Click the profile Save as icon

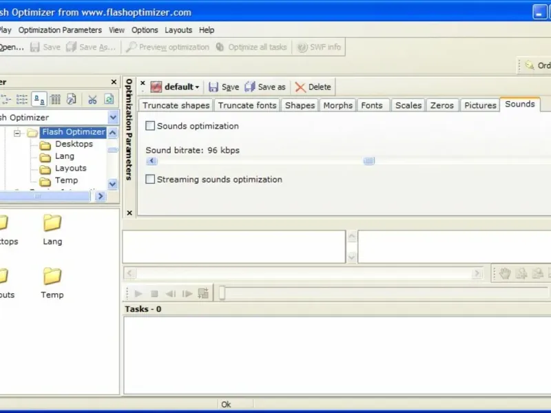(x=250, y=87)
